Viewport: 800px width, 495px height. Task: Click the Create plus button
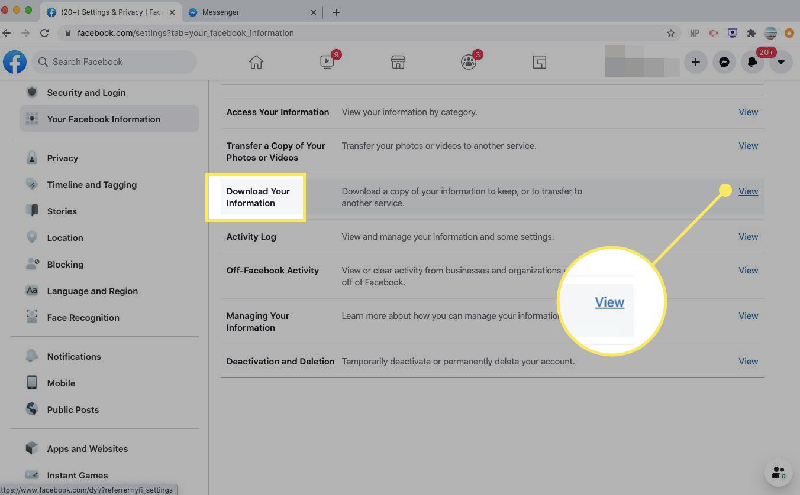pos(696,62)
